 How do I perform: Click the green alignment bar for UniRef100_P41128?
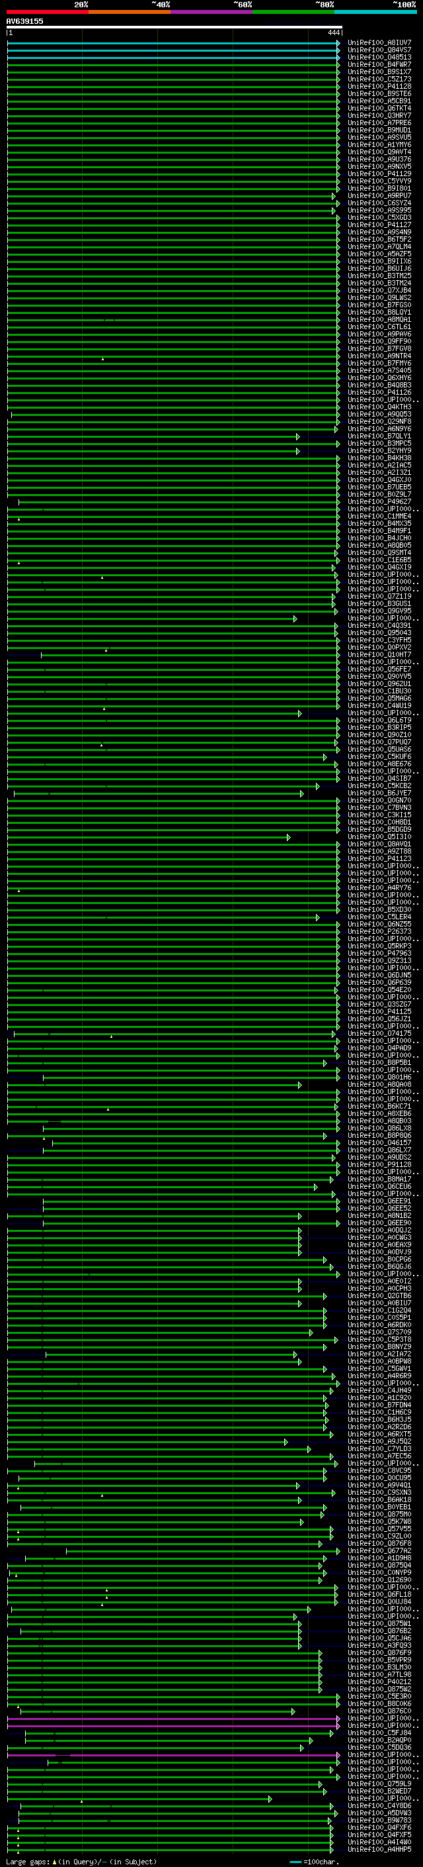coord(174,87)
